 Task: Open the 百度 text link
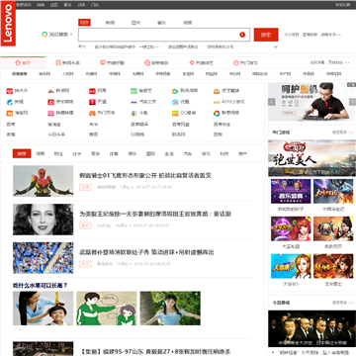tap(11, 125)
